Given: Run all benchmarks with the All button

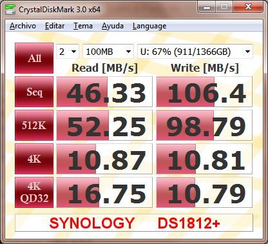Looking at the screenshot, I should 34,58.
